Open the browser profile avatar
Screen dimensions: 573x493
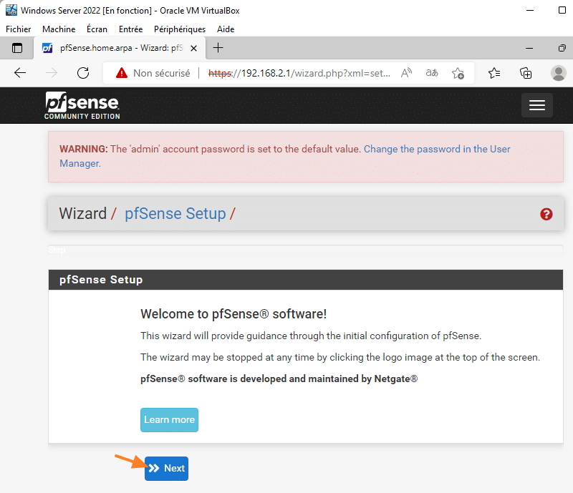[558, 73]
